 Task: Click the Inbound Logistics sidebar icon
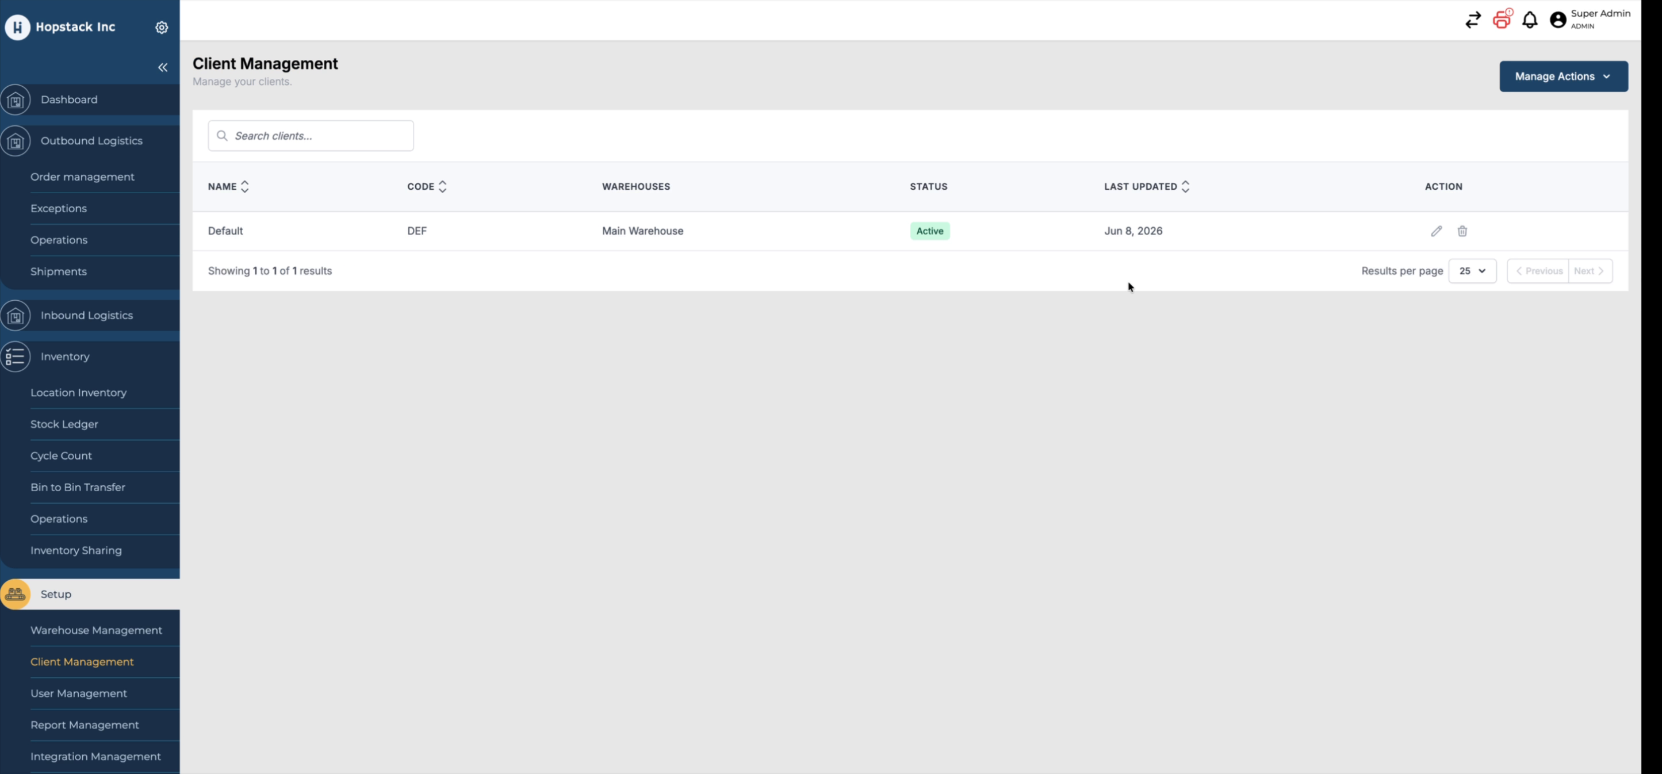(x=16, y=316)
